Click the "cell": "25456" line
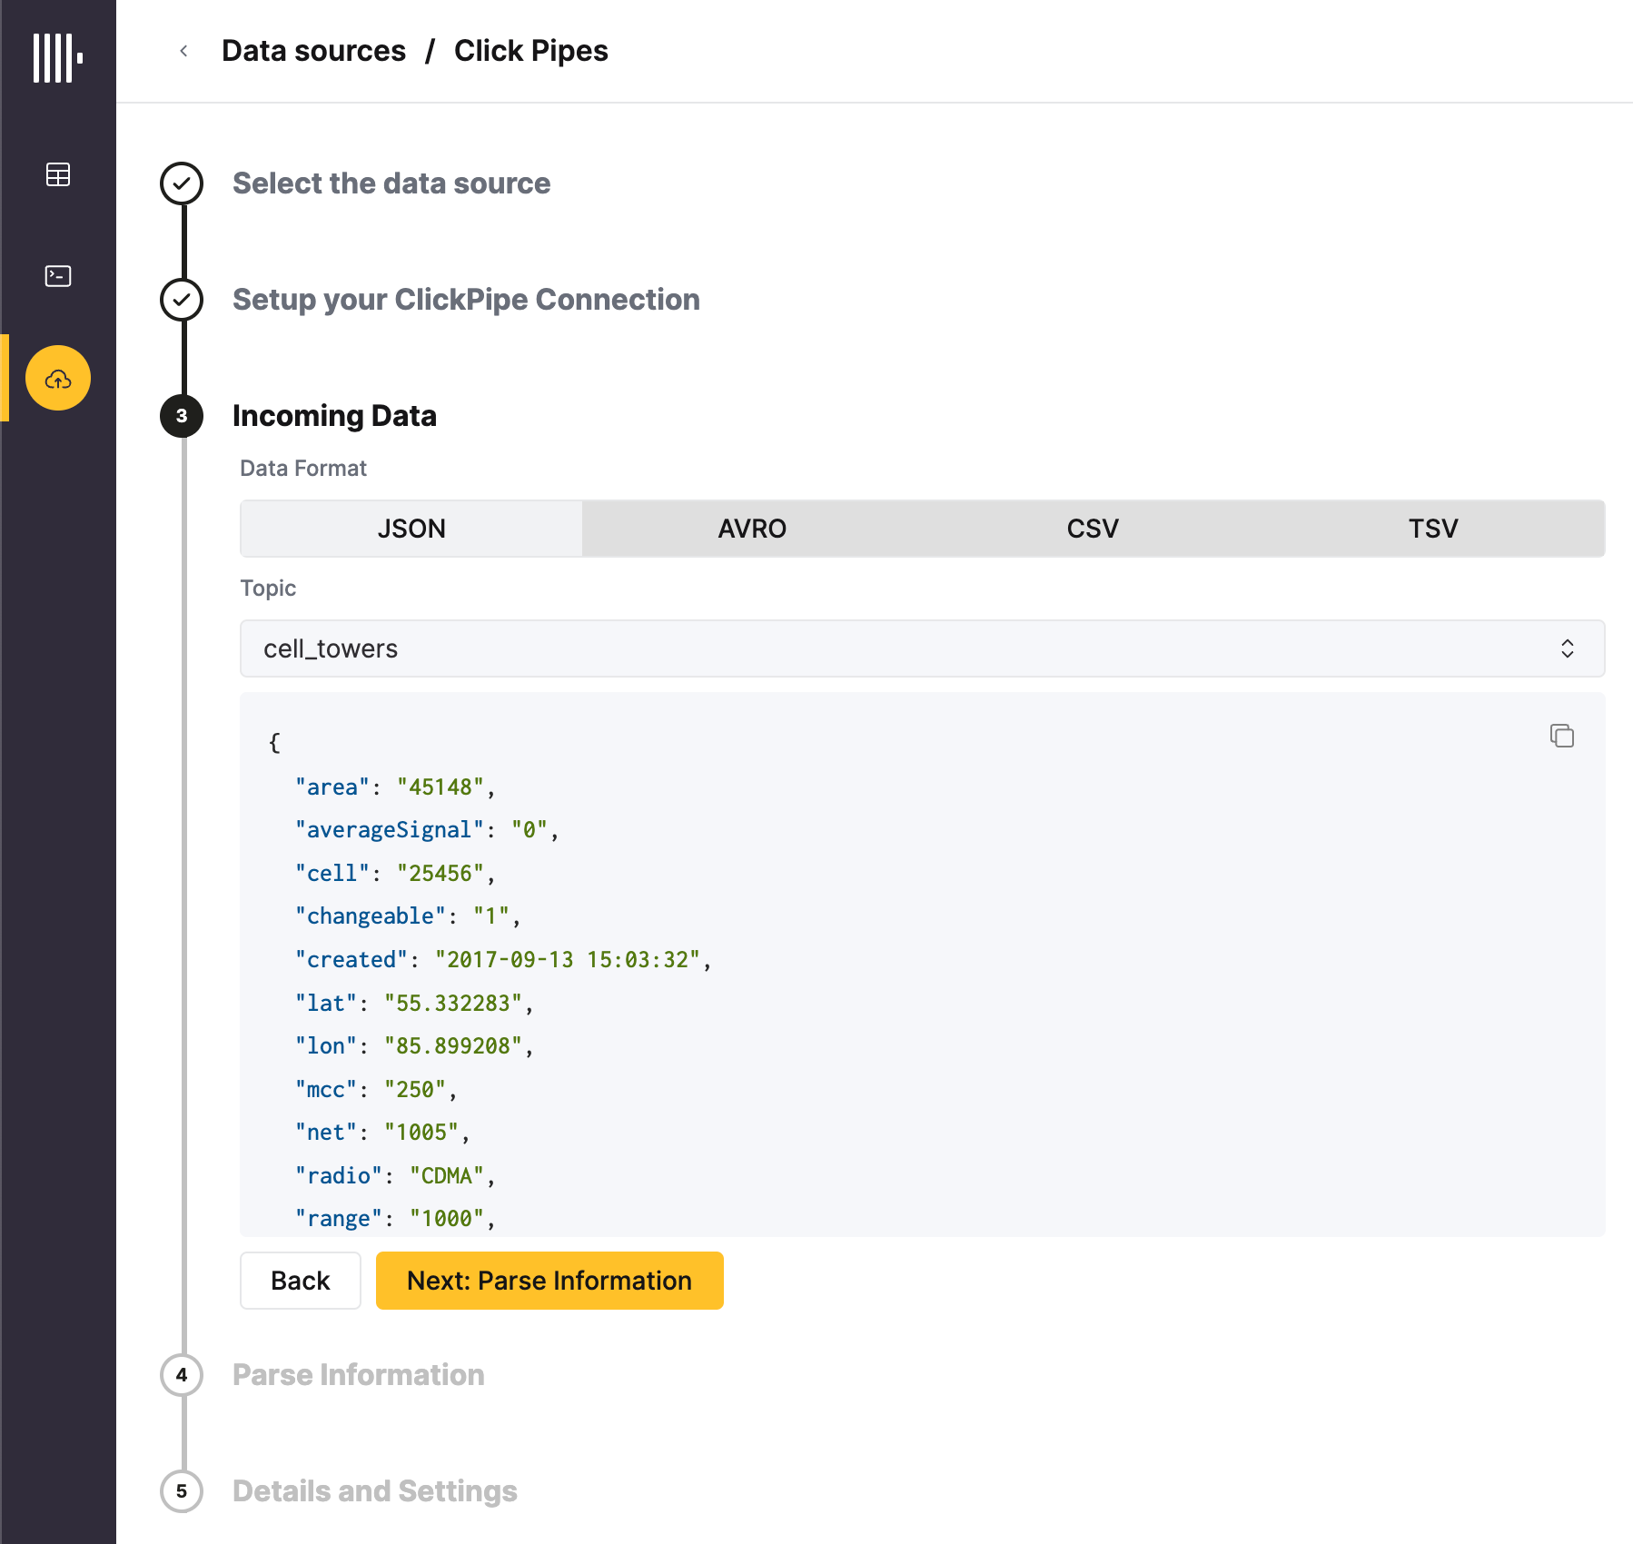Screen dimensions: 1633x1544 coord(395,873)
